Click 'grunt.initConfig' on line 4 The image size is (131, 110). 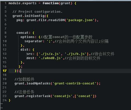pos(28,16)
